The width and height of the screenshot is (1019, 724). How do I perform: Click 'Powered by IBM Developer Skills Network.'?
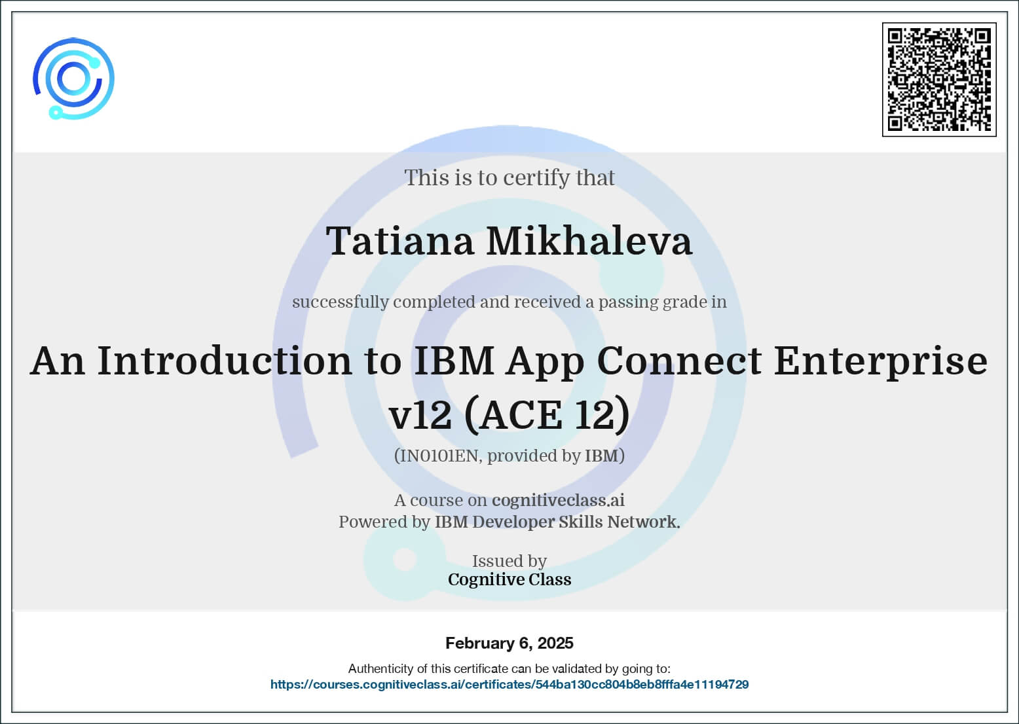[x=509, y=522]
